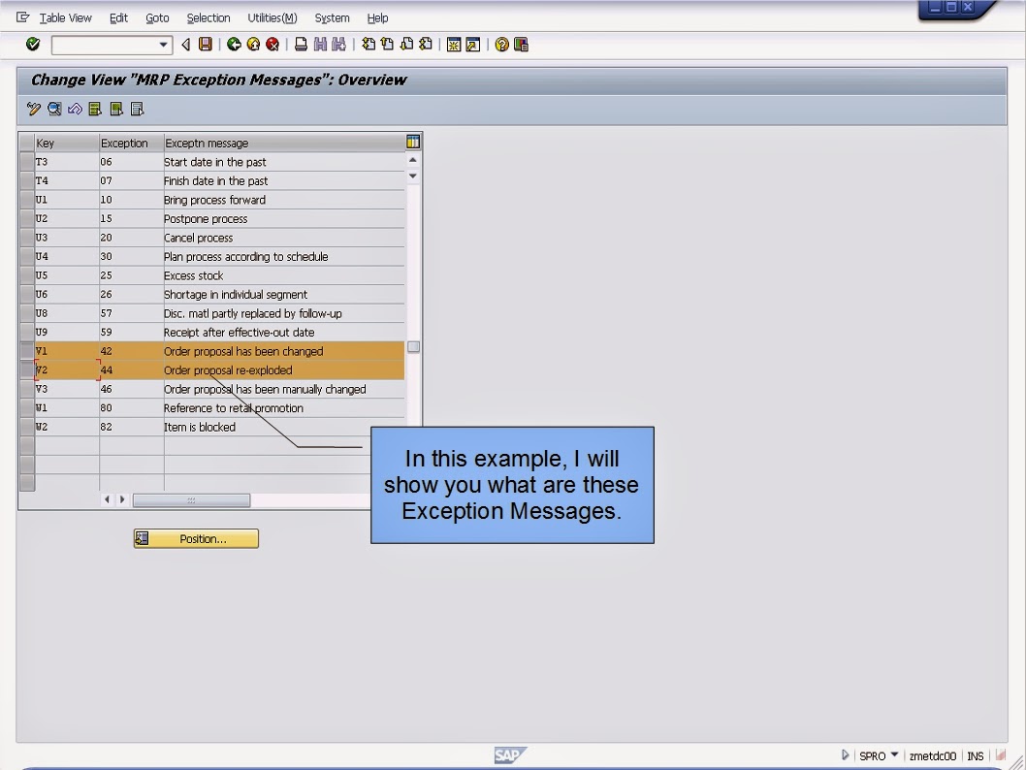Collapse the command field with the triangle arrow
1026x770 pixels.
(x=186, y=45)
